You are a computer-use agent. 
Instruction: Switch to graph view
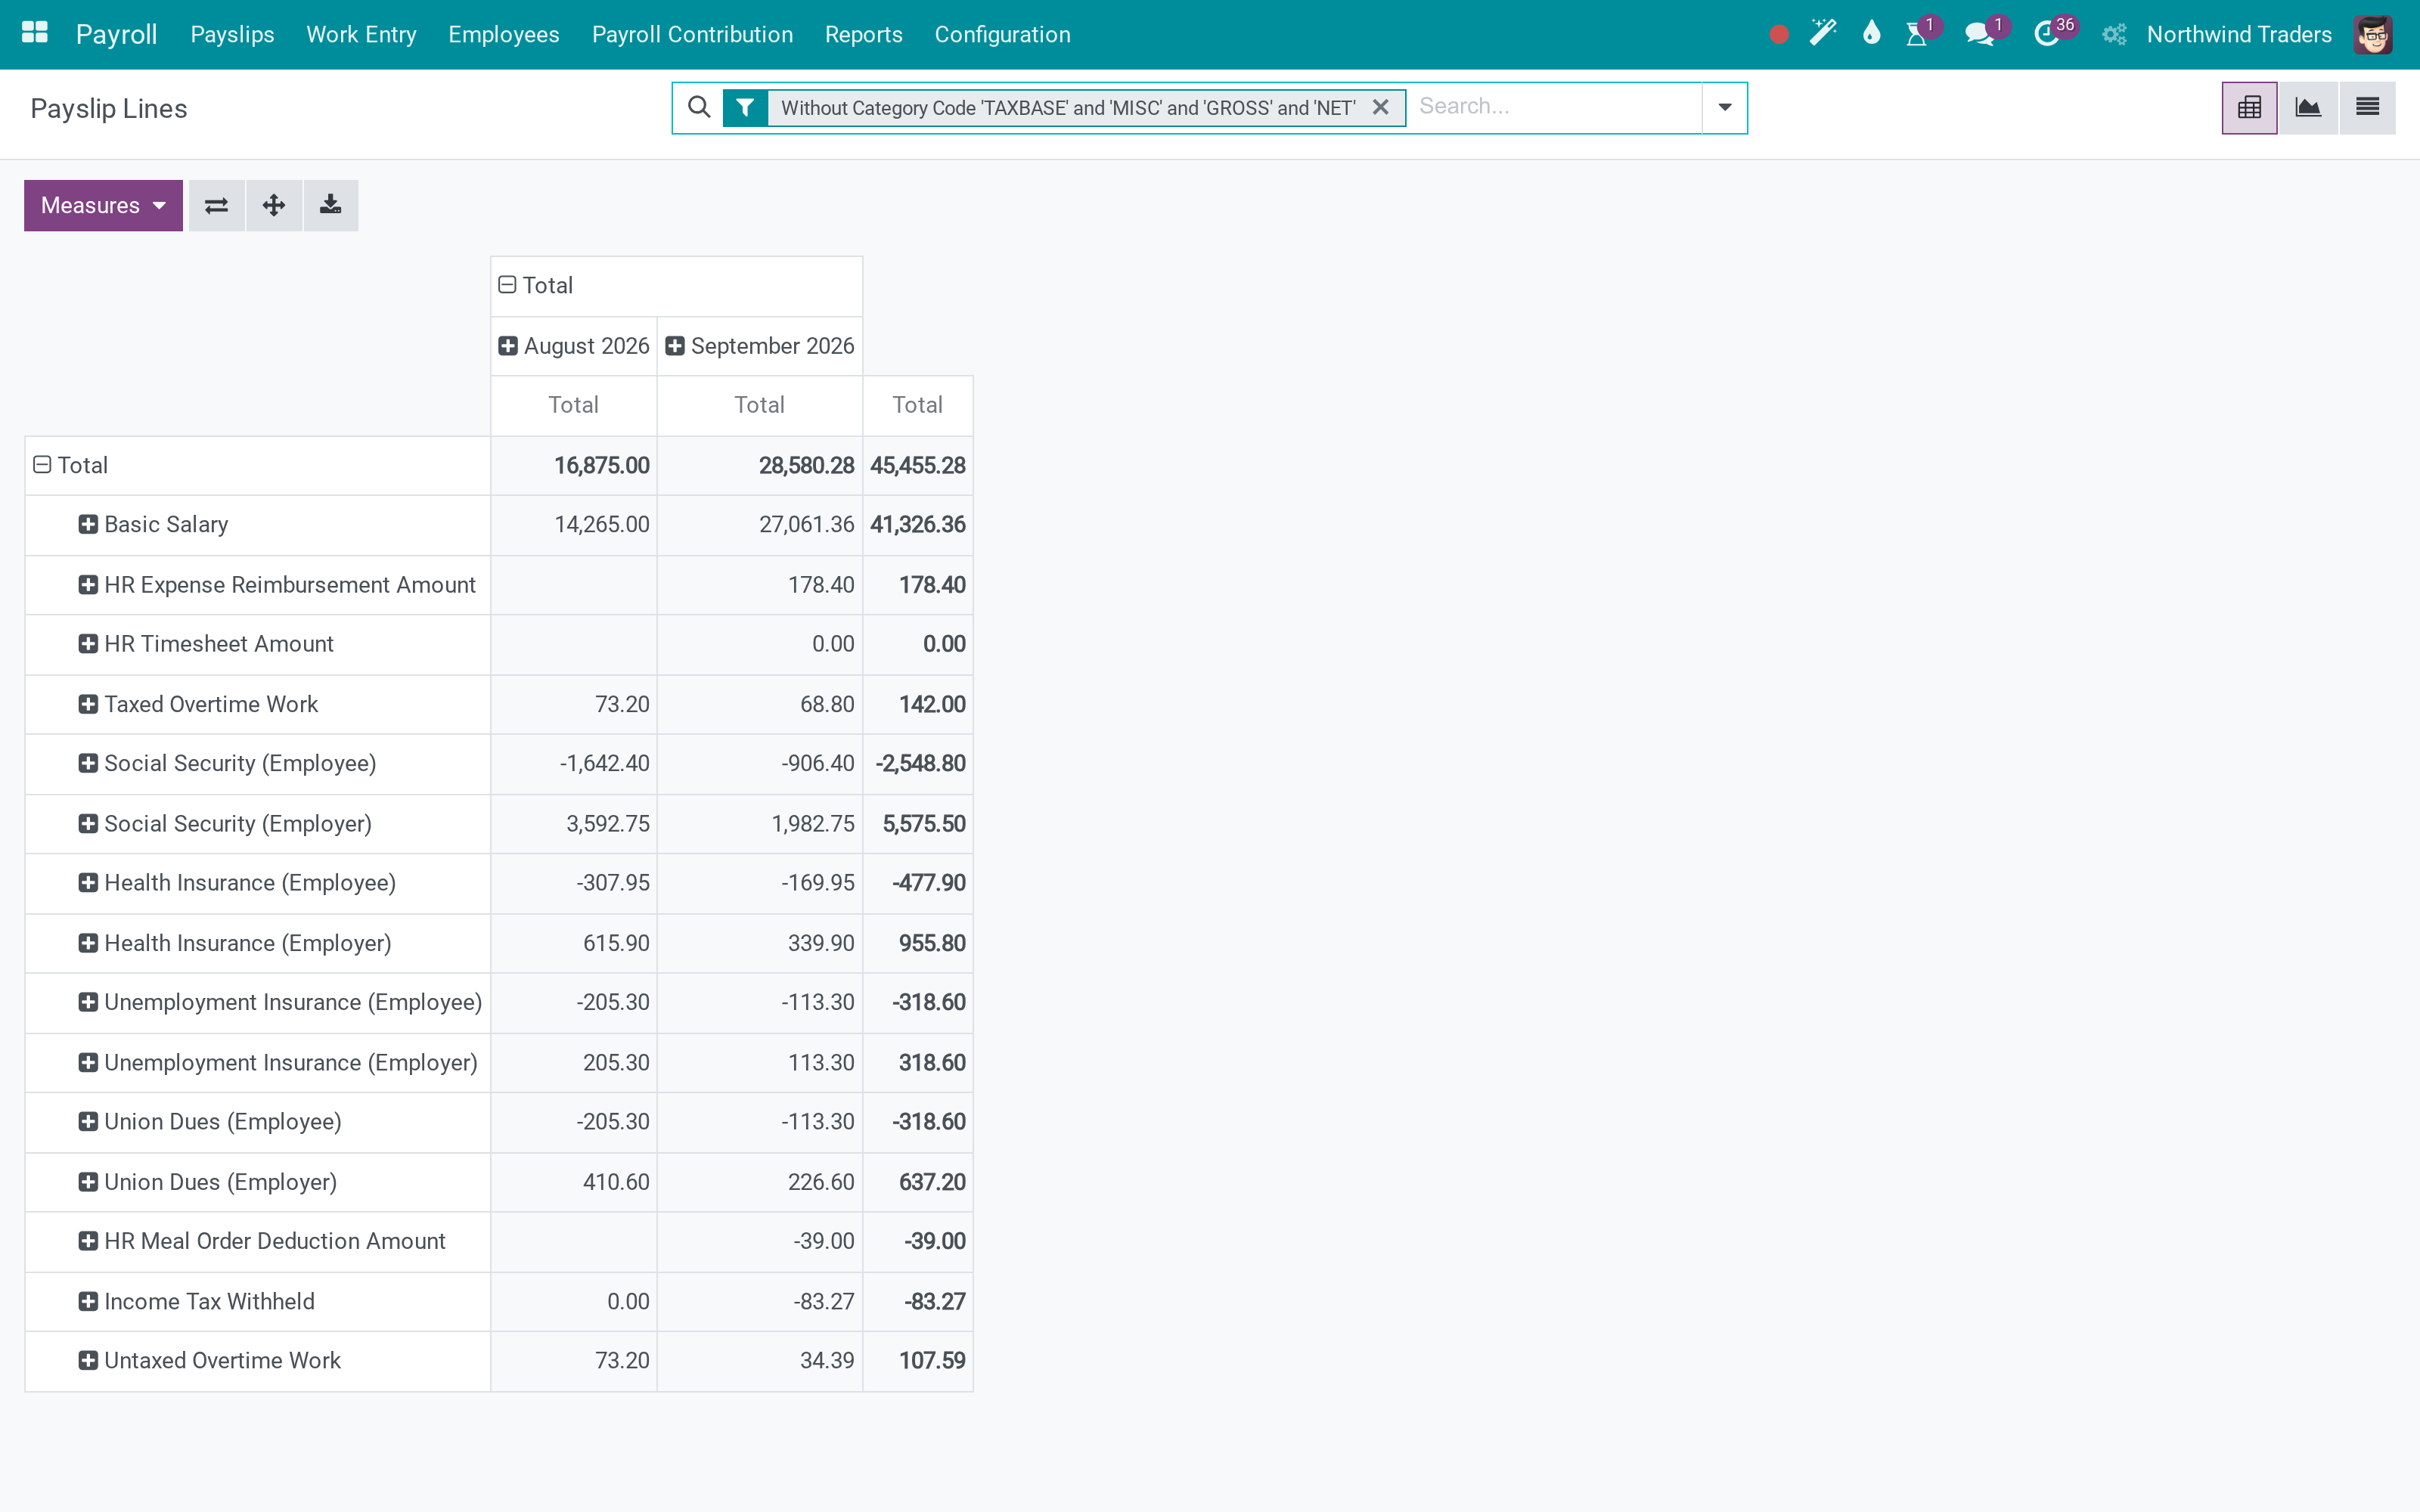coord(2308,107)
